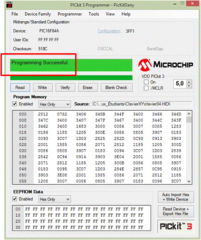
Task: Click program memory cell 347C
Action: [x=43, y=120]
